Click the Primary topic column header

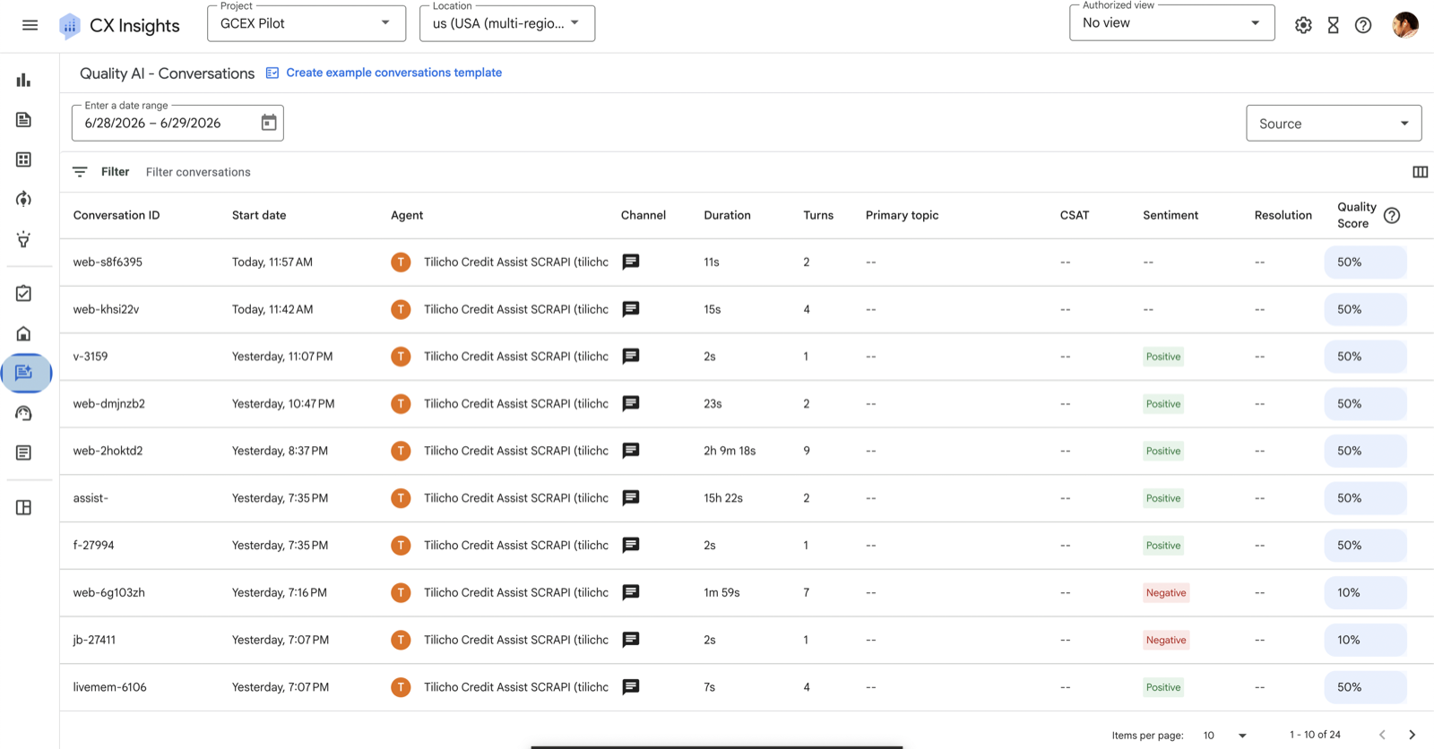pos(902,215)
